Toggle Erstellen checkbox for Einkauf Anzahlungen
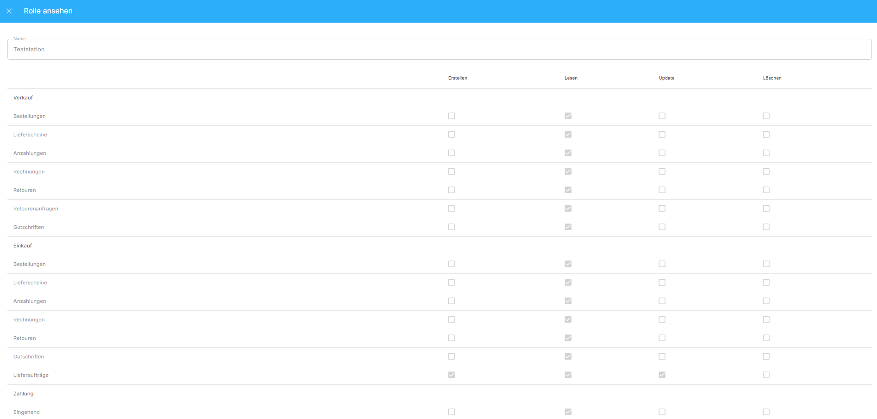 pos(451,301)
